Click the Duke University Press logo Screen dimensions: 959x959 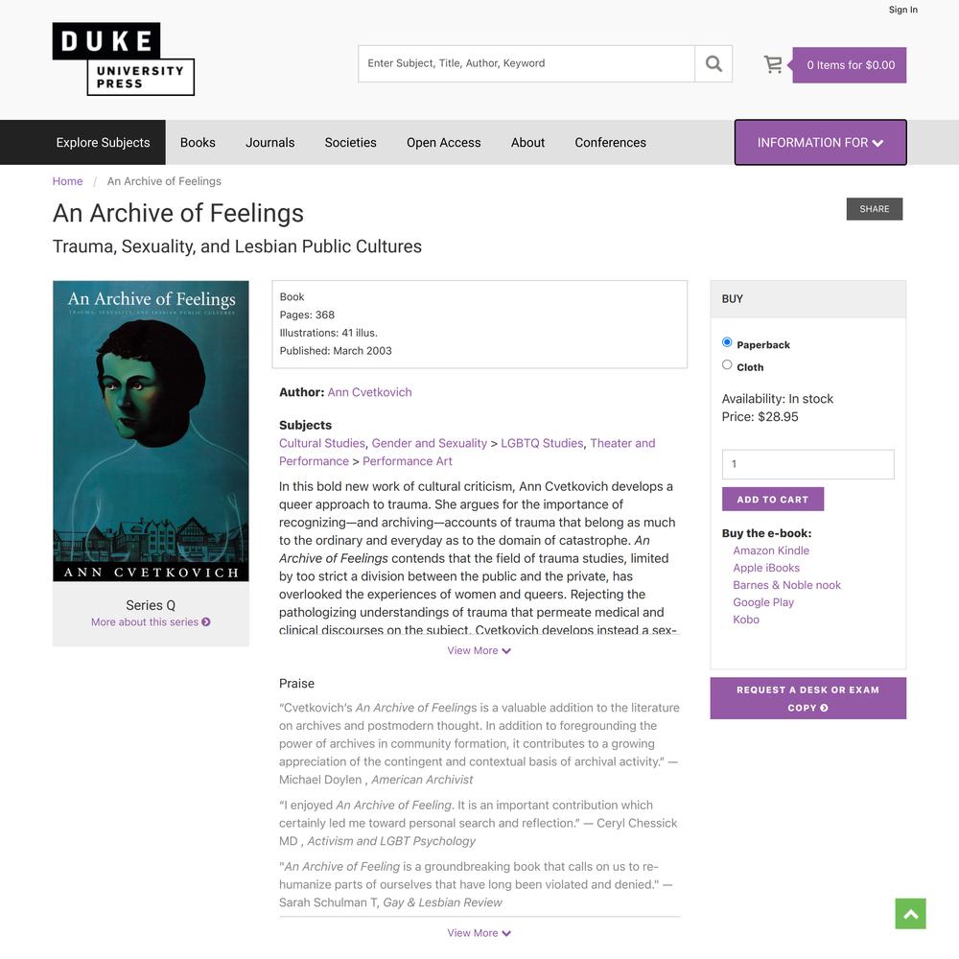coord(124,58)
